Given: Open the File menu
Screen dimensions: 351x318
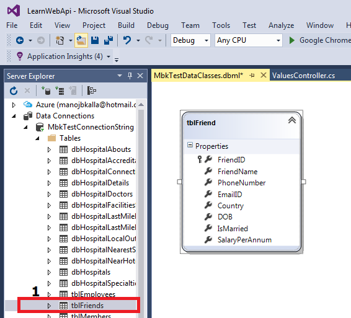Looking at the screenshot, I should (x=12, y=25).
